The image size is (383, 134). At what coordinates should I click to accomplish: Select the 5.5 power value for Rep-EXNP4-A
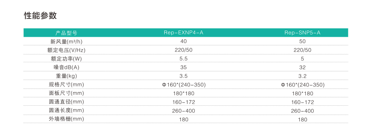point(183,59)
